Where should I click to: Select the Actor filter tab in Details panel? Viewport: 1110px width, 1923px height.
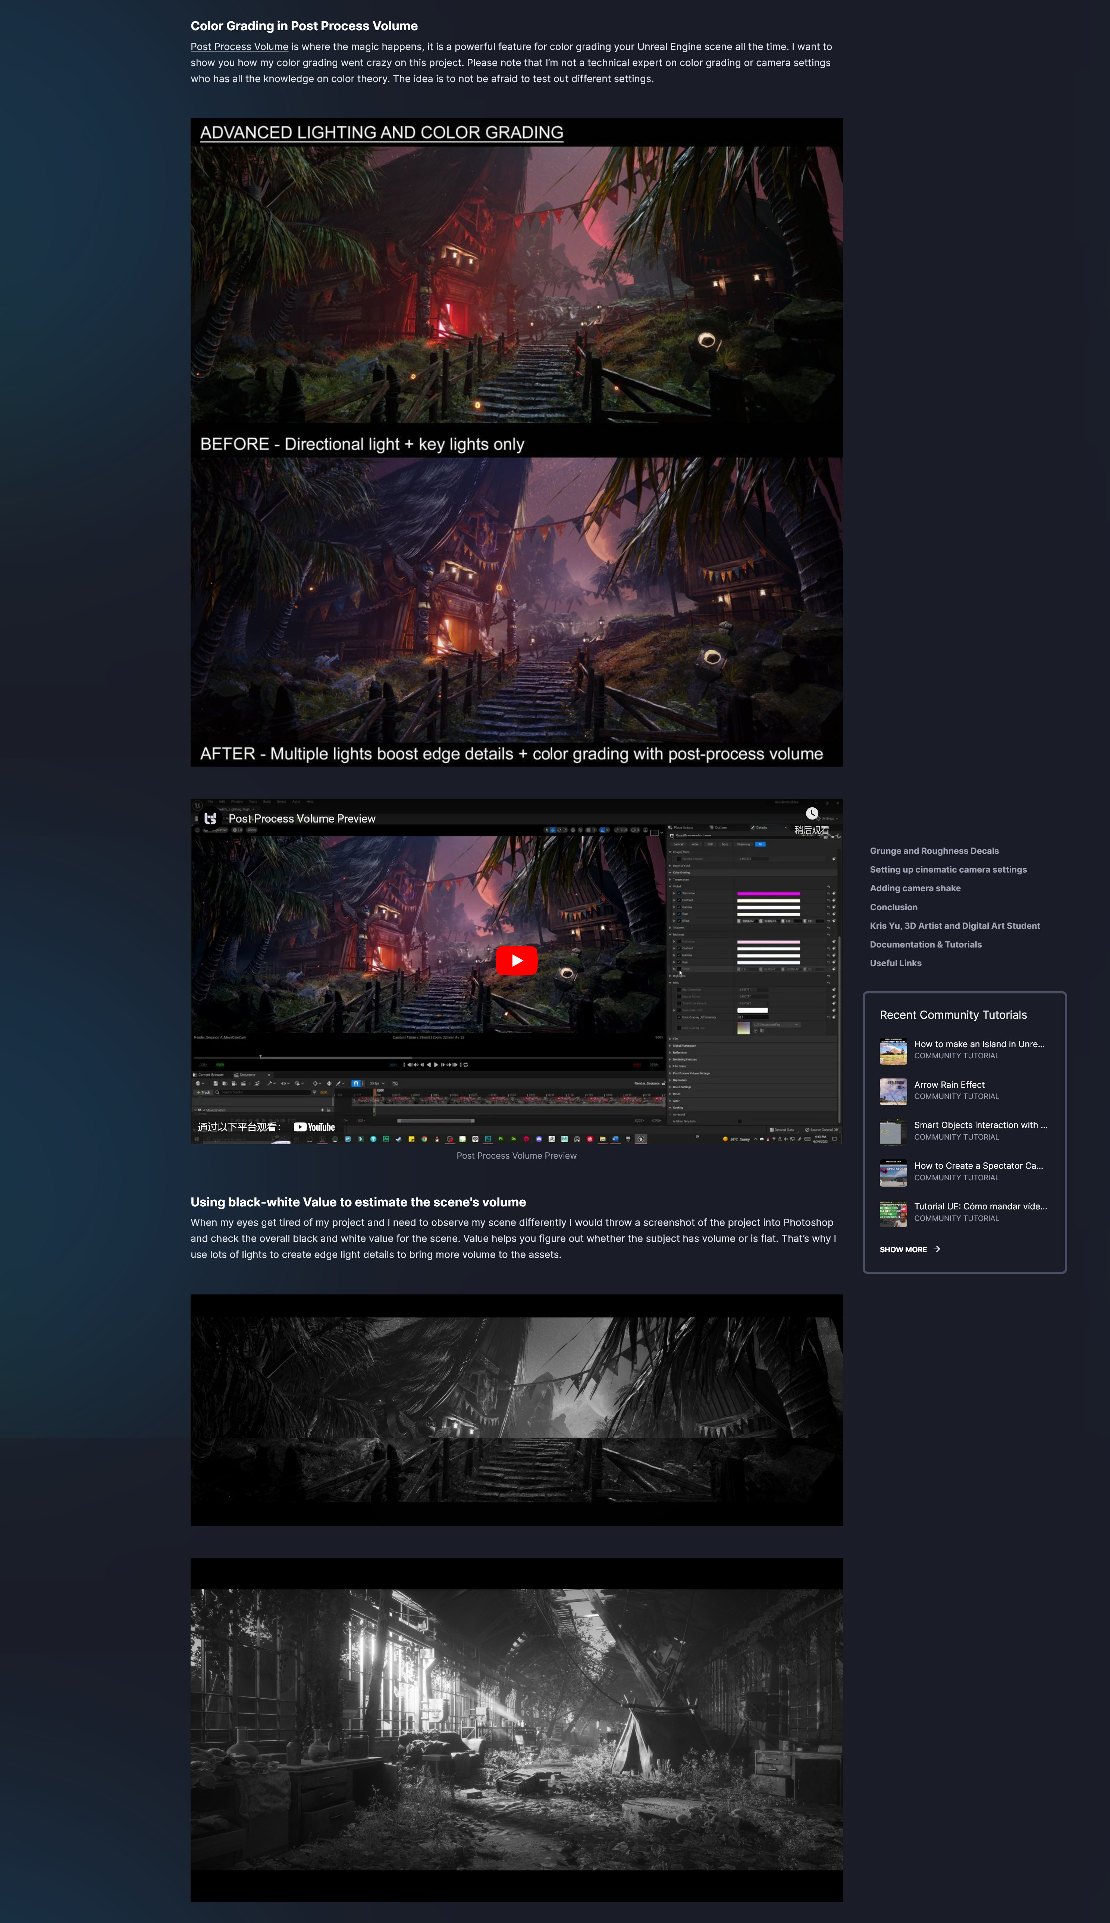point(695,844)
